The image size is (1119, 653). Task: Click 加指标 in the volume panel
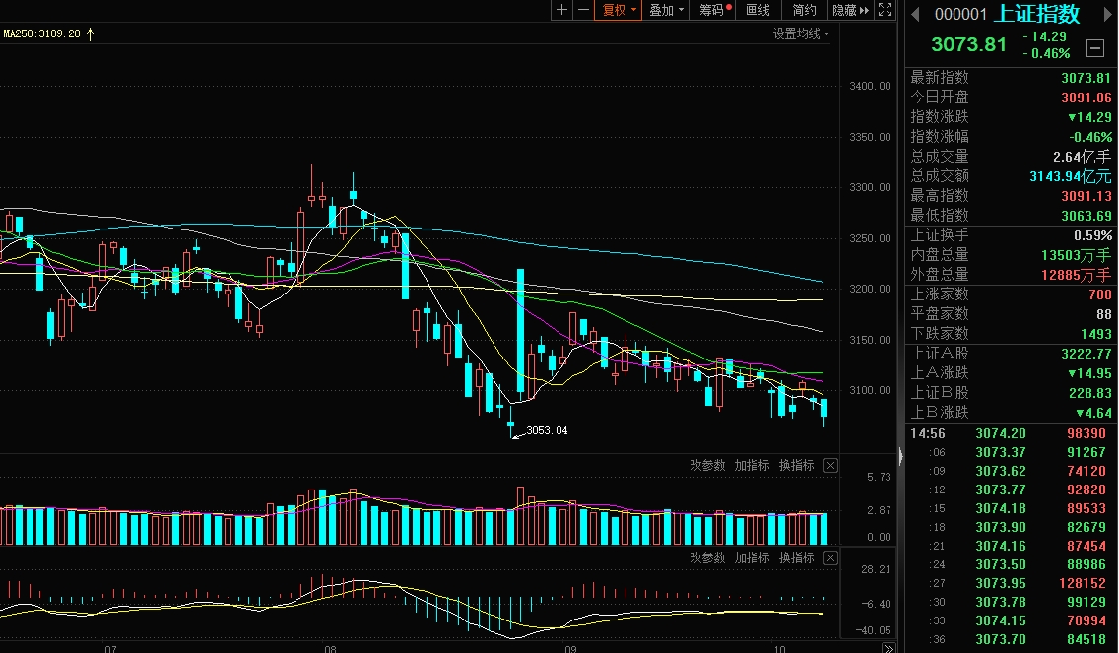[x=753, y=465]
